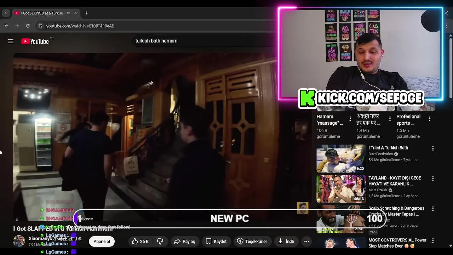The width and height of the screenshot is (453, 255).
Task: Click the browser back arrow
Action: [x=6, y=26]
